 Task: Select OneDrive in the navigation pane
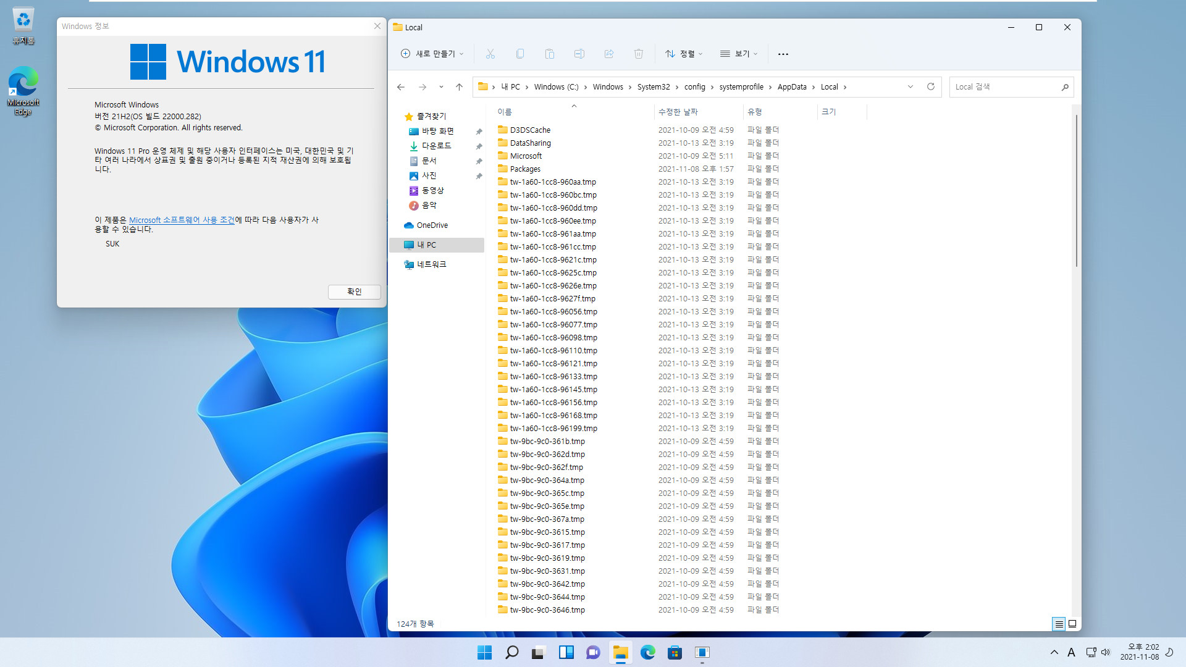(432, 225)
